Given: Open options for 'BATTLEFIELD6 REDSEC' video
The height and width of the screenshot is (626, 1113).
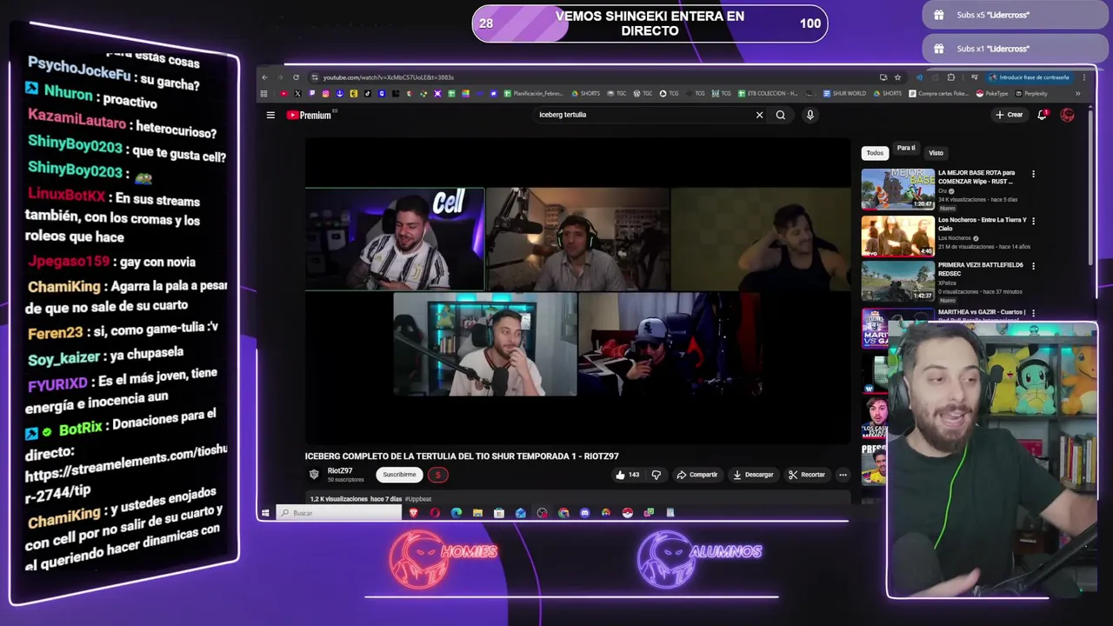Looking at the screenshot, I should click(1033, 266).
